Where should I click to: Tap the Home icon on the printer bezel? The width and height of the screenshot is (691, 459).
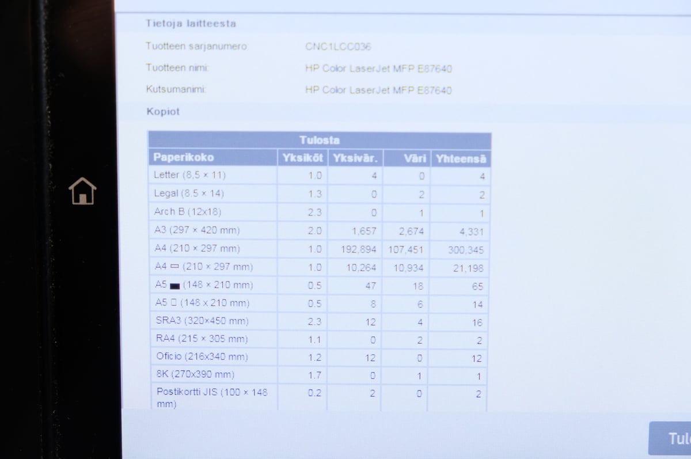(x=82, y=191)
